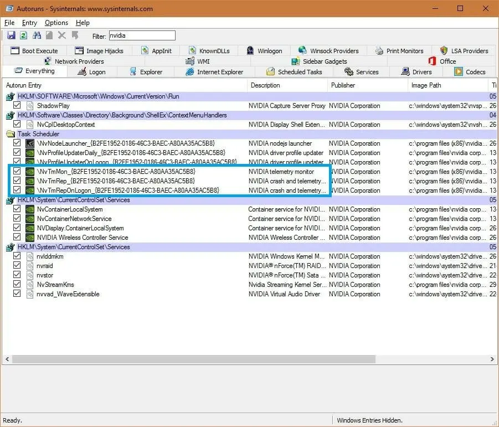The width and height of the screenshot is (499, 427).
Task: Click the Refresh icon to rescan entries
Action: point(23,35)
